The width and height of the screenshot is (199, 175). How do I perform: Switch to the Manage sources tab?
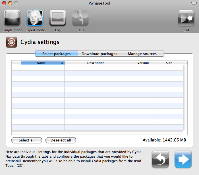tap(142, 54)
